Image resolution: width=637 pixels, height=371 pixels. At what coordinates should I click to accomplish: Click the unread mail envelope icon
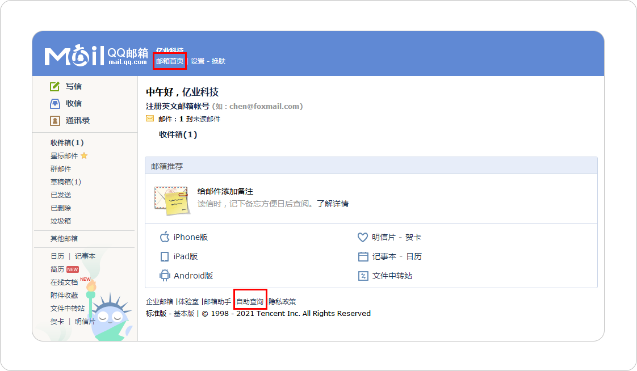pos(150,119)
